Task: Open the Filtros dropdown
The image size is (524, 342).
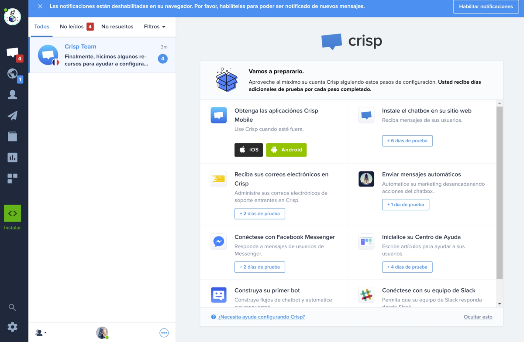Action: coord(155,27)
